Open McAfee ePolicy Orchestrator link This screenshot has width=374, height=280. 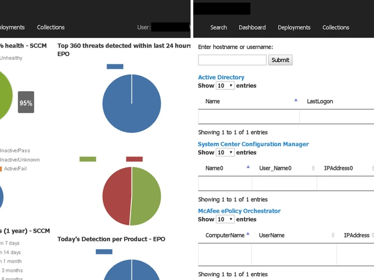click(239, 211)
